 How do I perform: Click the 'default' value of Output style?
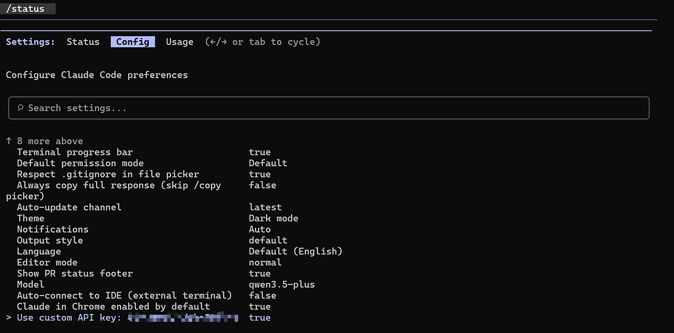(268, 241)
